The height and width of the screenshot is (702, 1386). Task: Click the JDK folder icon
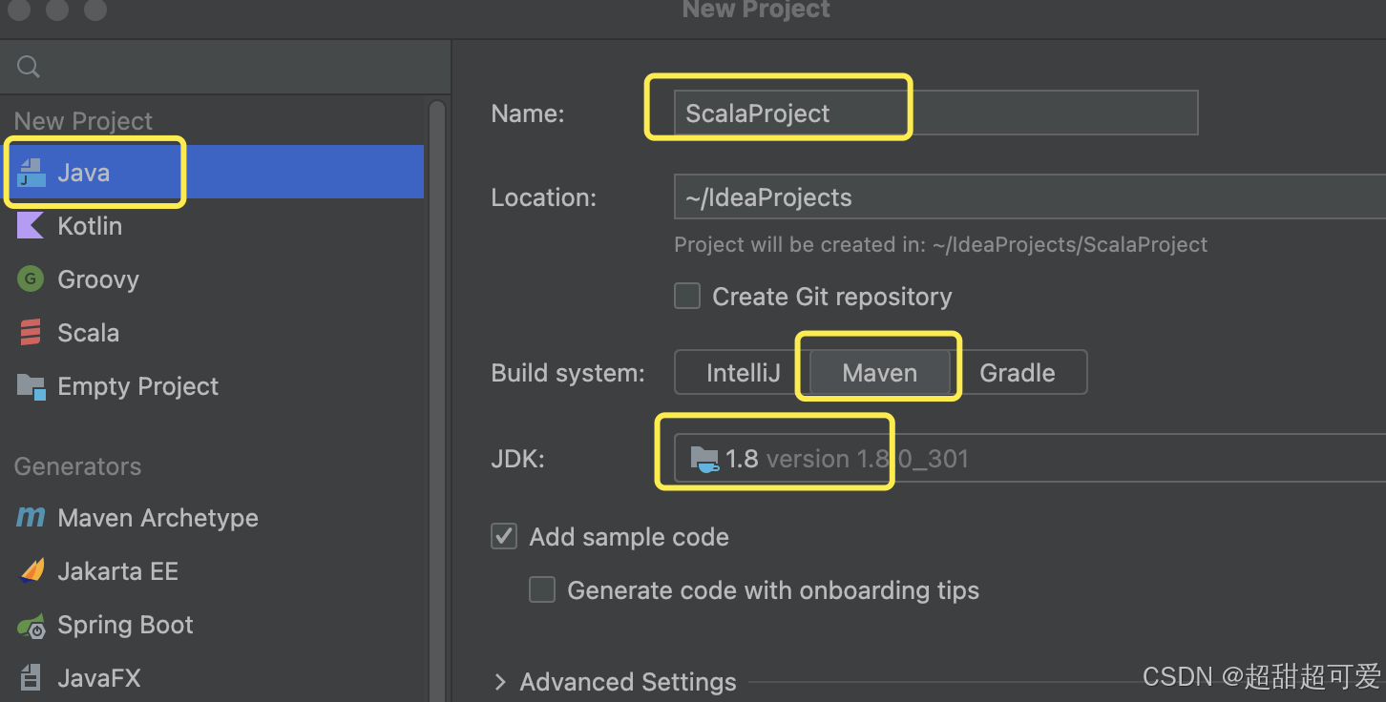[x=704, y=459]
